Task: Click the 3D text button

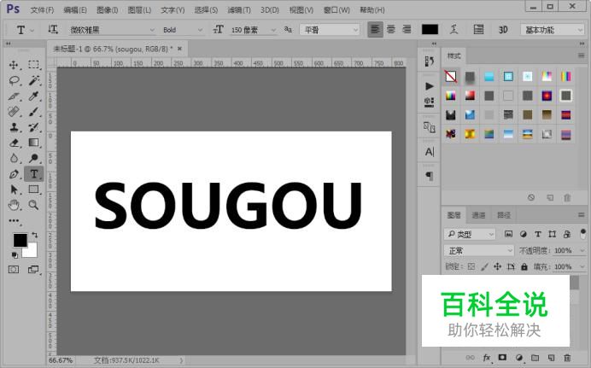Action: click(x=503, y=30)
